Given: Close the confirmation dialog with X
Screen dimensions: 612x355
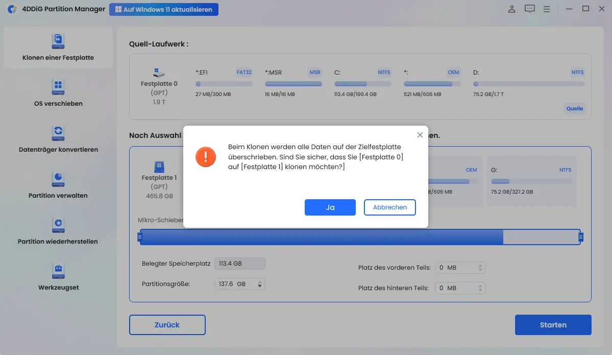Looking at the screenshot, I should pyautogui.click(x=420, y=135).
